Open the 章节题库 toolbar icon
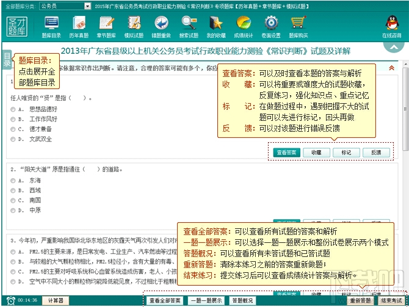The image size is (409, 307). tap(106, 27)
